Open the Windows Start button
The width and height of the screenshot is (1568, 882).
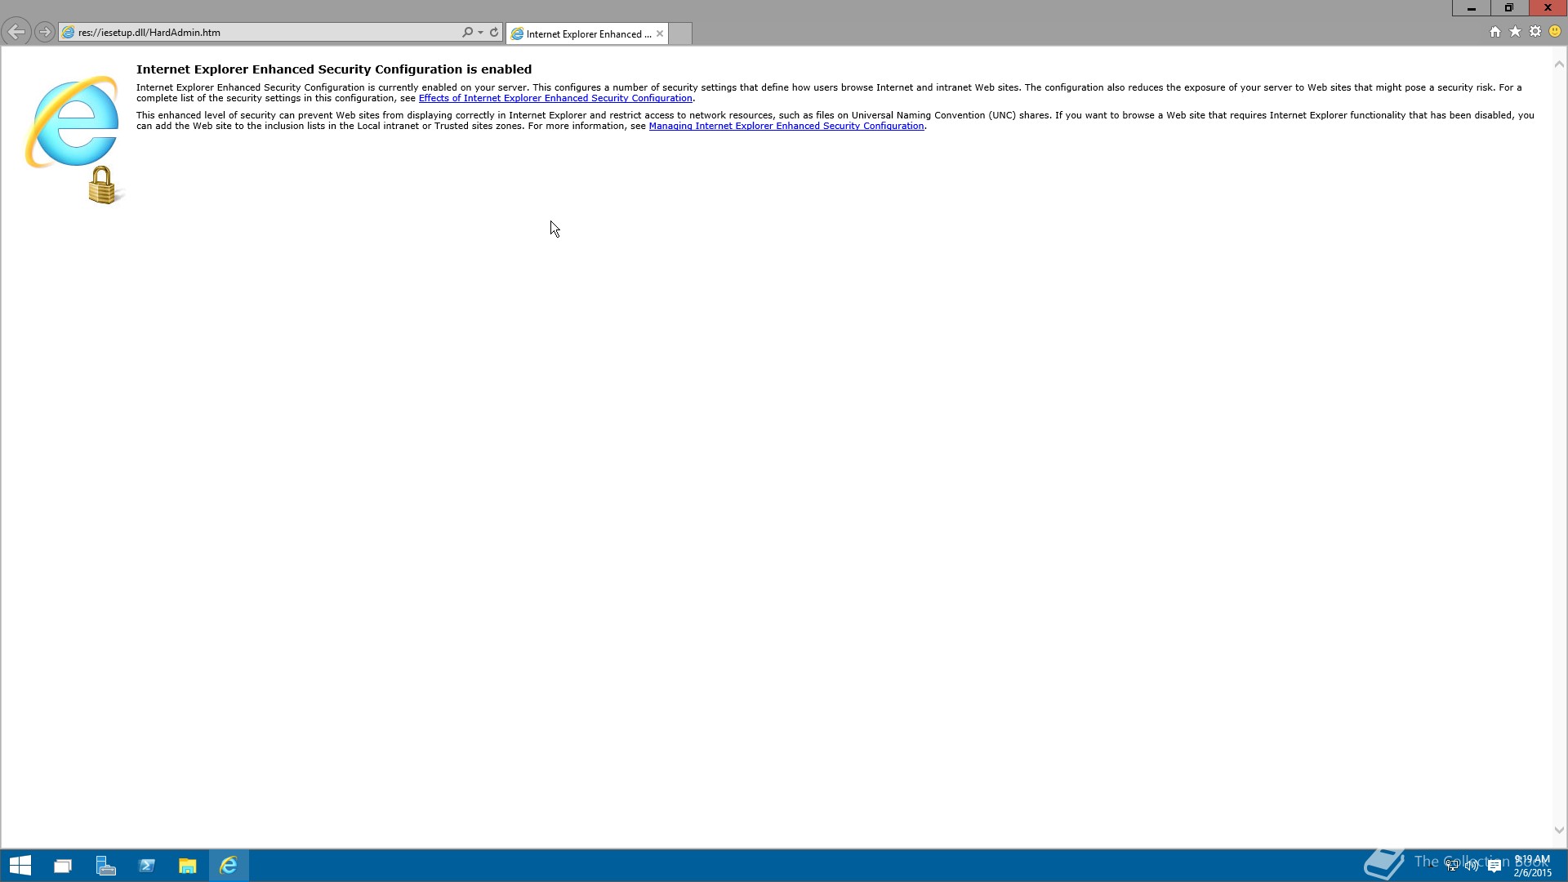point(20,866)
